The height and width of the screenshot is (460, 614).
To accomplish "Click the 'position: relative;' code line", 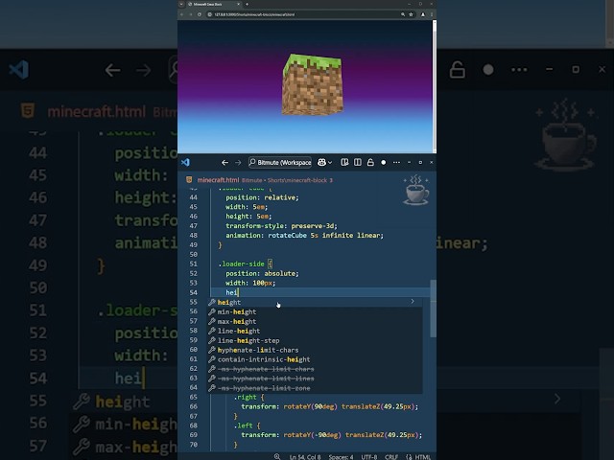I will point(262,197).
